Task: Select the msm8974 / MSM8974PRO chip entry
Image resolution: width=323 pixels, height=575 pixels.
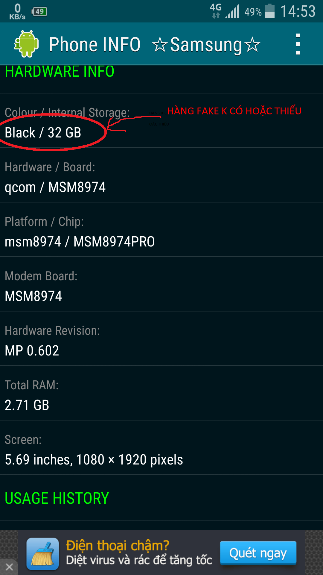Action: [161, 230]
